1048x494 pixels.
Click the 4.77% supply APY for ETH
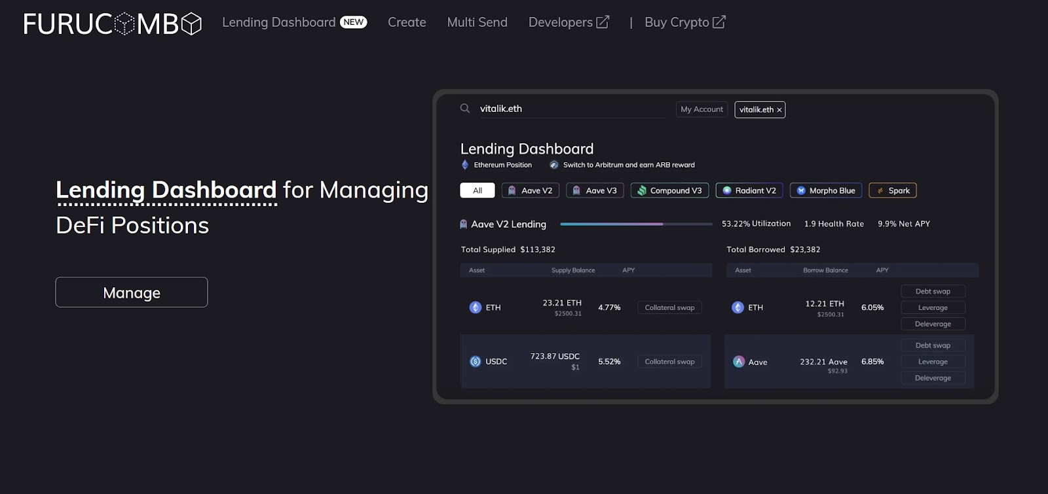coord(609,308)
